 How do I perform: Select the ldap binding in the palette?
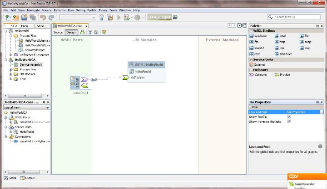(305, 48)
